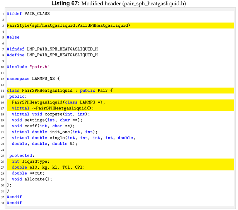Click '#ifndef LMP_PAIR_SPH_HEATGASLIQUID_H' line
This screenshot has height=210, width=238.
52,49
